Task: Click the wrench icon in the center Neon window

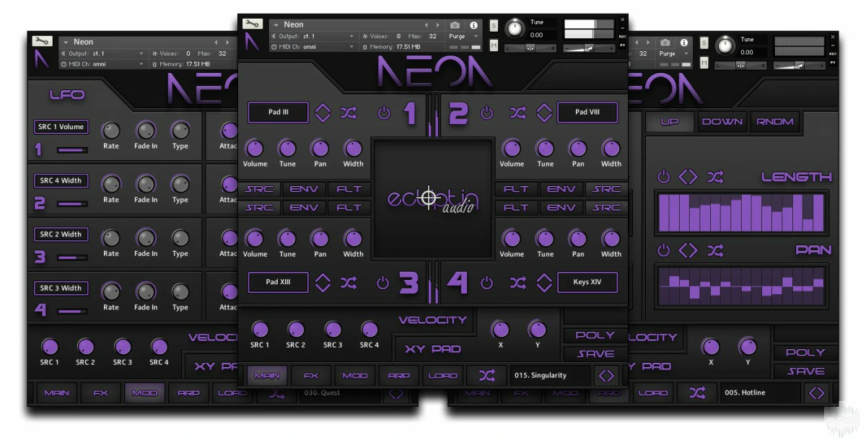Action: pyautogui.click(x=252, y=25)
